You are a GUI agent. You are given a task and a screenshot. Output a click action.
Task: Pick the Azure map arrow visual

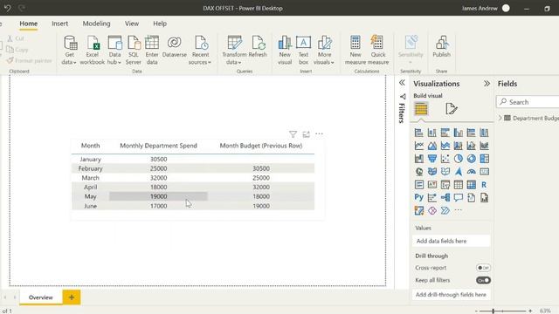point(458,172)
